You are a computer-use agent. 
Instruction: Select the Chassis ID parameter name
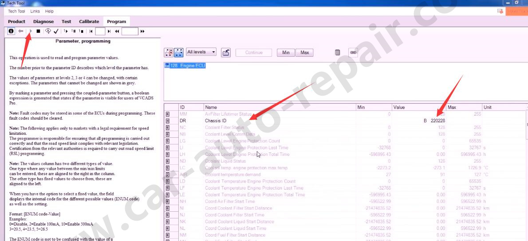pos(216,120)
